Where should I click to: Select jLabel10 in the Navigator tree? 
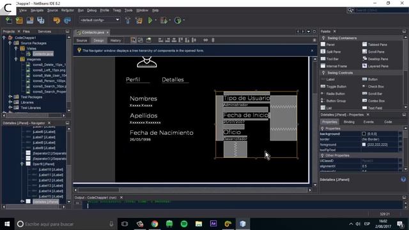tap(51, 169)
